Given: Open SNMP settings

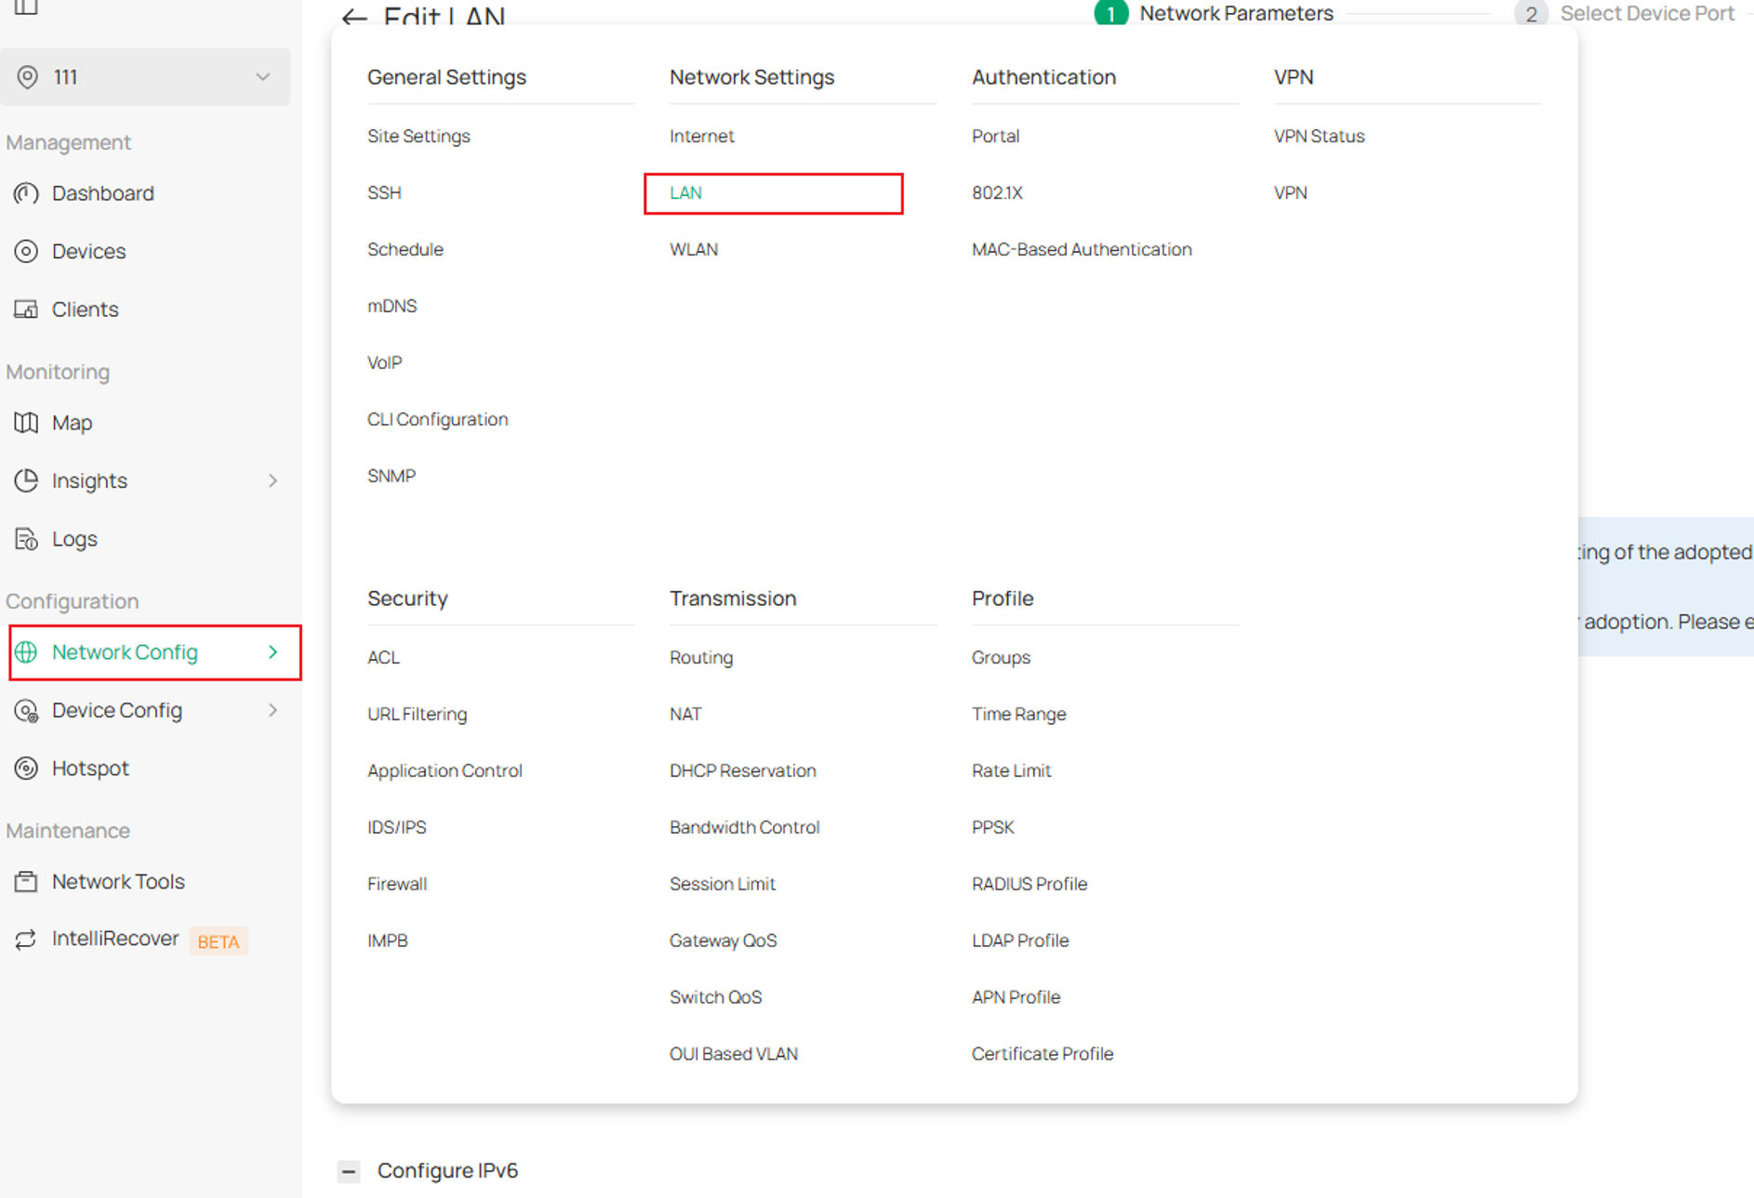Looking at the screenshot, I should pos(392,476).
